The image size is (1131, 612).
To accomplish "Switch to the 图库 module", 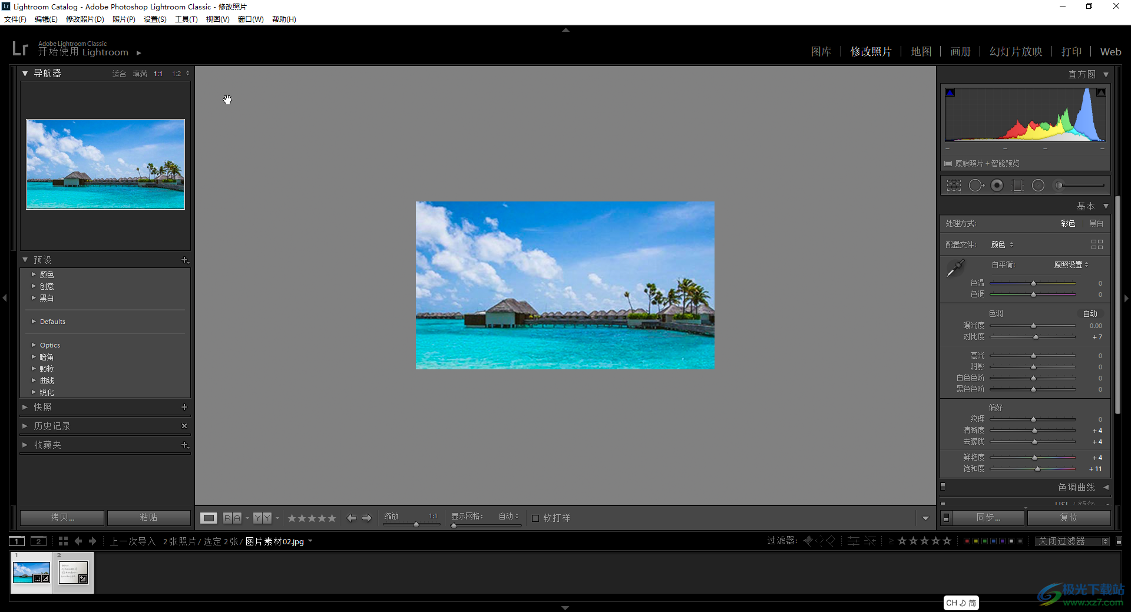I will coord(821,52).
